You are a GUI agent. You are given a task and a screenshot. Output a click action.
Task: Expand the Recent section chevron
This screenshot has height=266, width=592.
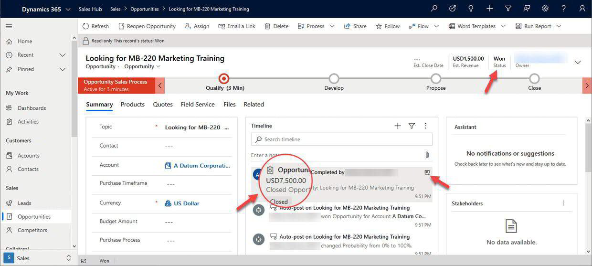click(x=63, y=55)
